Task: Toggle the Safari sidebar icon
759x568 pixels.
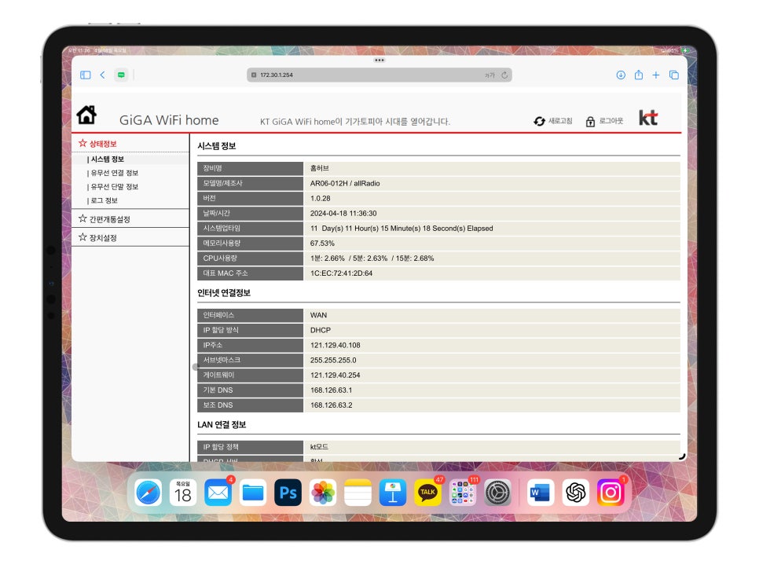Action: [x=86, y=75]
